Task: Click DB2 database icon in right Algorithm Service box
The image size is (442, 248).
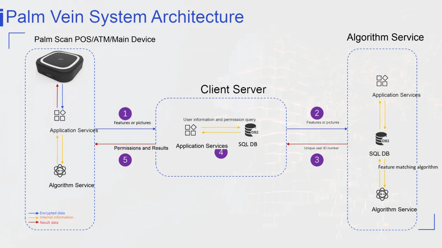Action: (x=382, y=139)
